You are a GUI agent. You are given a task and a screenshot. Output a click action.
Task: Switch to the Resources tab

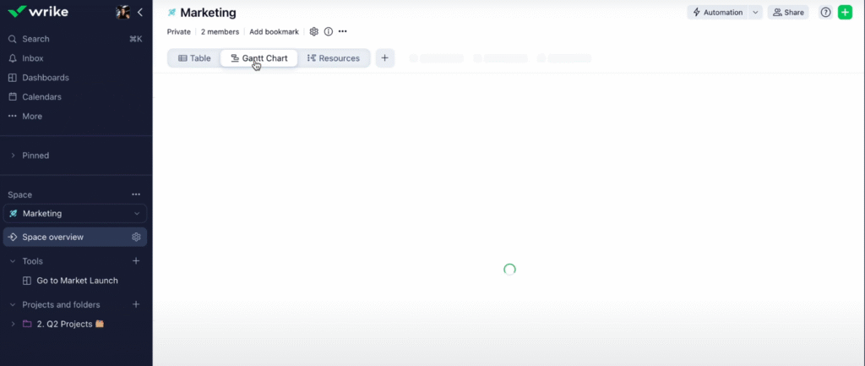click(x=333, y=58)
